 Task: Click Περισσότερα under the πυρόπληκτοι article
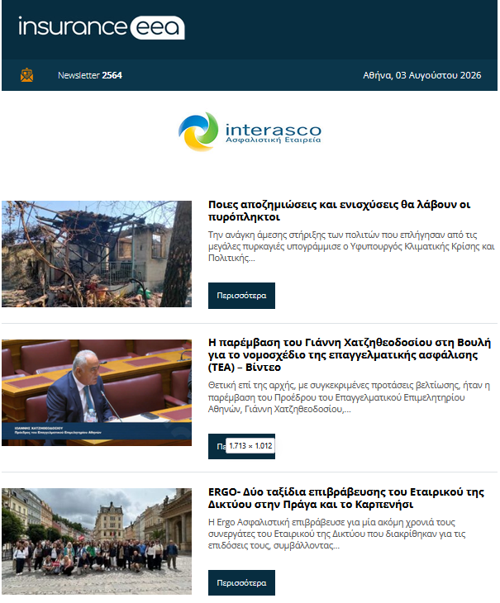tap(241, 296)
